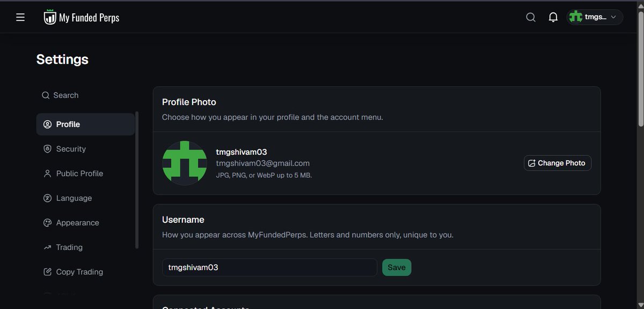Open search with the header magnifier icon
The height and width of the screenshot is (309, 644).
[531, 18]
